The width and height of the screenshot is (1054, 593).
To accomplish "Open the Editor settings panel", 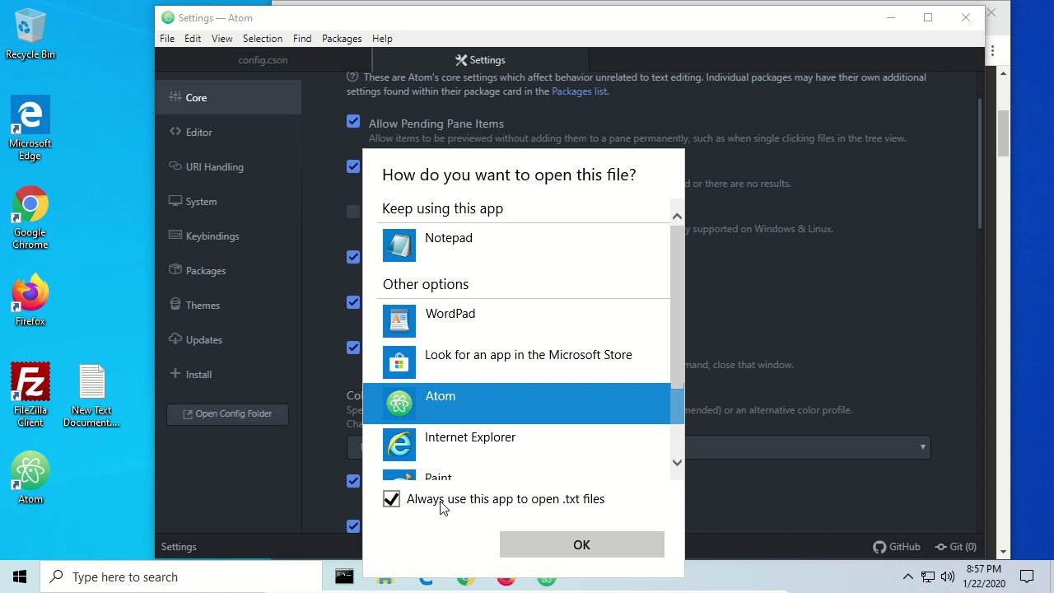I will 227,132.
